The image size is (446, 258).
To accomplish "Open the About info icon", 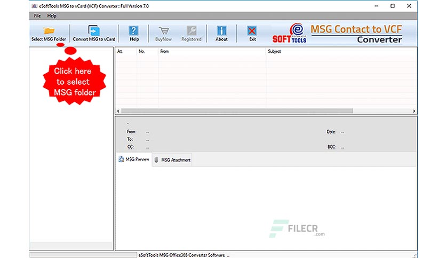I will point(221,30).
